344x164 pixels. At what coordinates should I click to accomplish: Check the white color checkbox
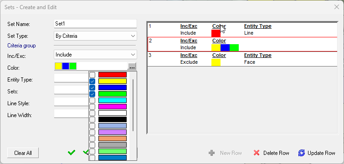pyautogui.click(x=92, y=113)
